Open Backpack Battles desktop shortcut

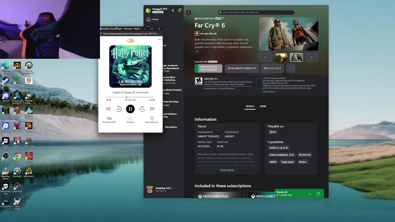point(17,113)
